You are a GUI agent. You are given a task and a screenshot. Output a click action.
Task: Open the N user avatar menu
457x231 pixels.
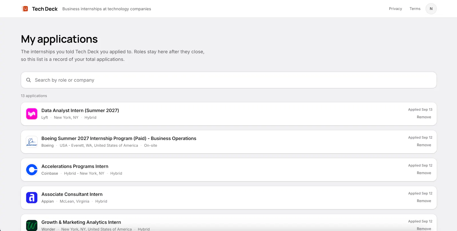coord(431,9)
